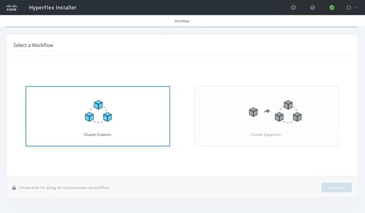Click the HyperFlex Installer title

click(x=53, y=8)
